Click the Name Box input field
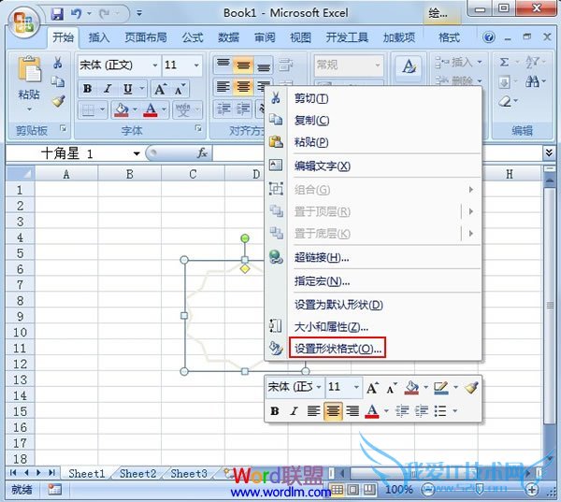The width and height of the screenshot is (561, 502). pyautogui.click(x=68, y=153)
